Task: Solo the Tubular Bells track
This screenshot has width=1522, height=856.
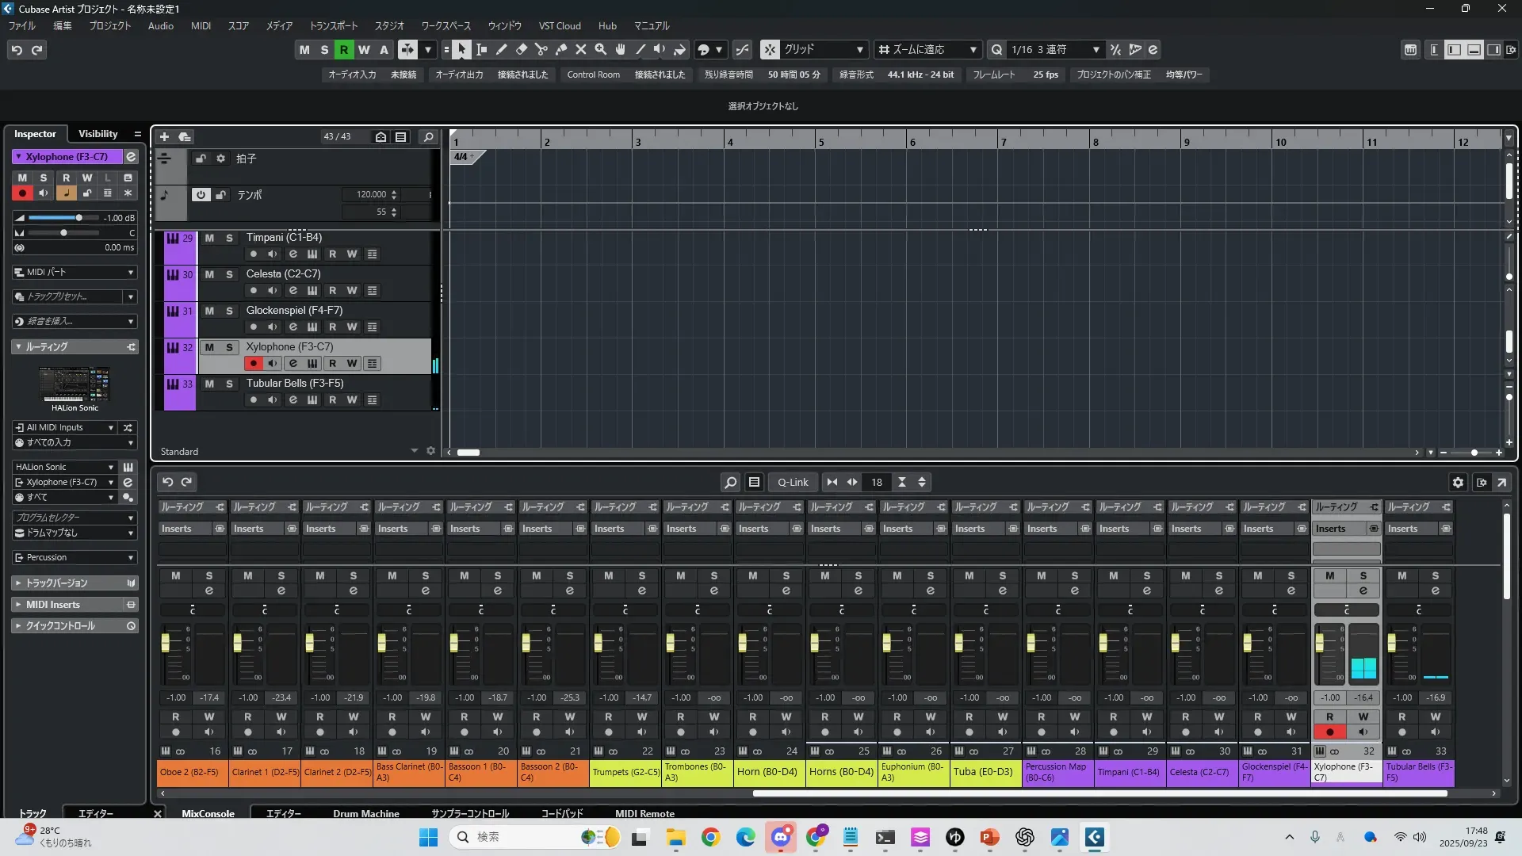Action: pos(229,384)
